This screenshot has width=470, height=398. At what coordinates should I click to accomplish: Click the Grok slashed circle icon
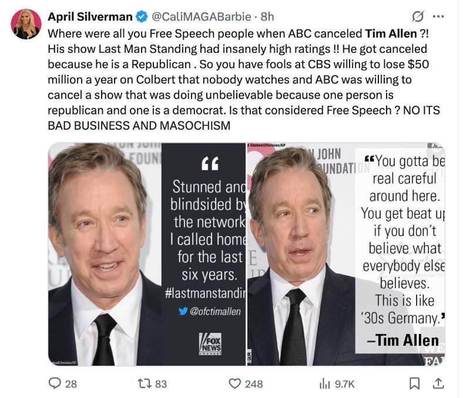click(418, 17)
